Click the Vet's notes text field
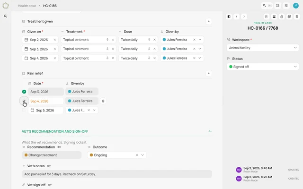 point(117,174)
